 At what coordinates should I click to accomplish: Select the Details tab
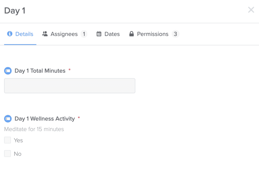24,34
